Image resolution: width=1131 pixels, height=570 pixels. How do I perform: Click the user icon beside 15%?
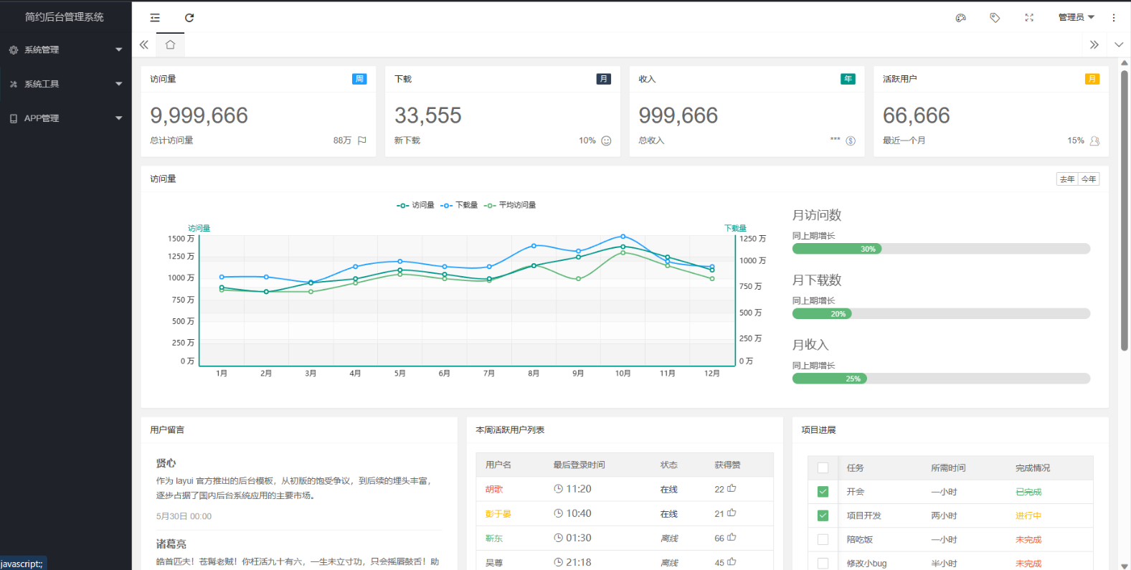1094,141
